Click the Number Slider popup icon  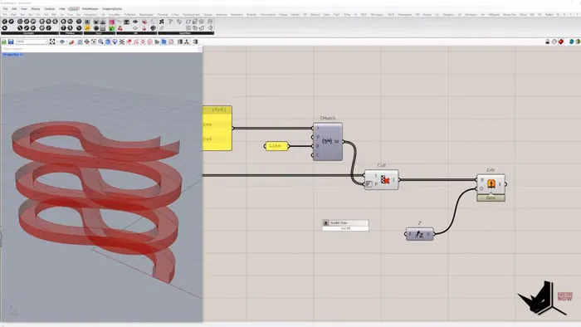click(326, 223)
